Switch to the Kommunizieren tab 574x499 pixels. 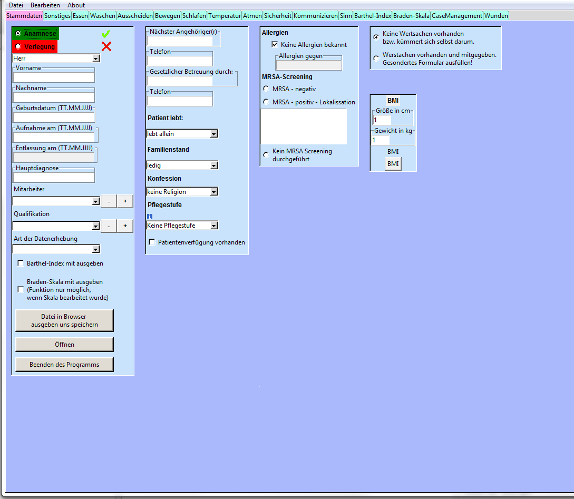point(316,16)
